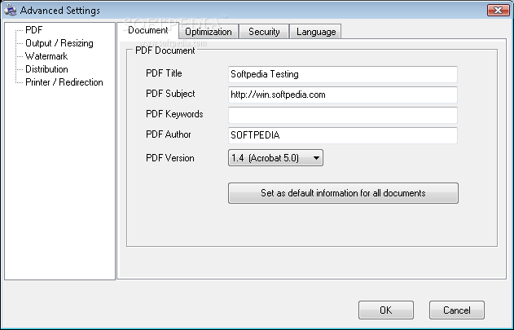The width and height of the screenshot is (514, 330).
Task: Click the PDF Subject label
Action: pos(170,94)
